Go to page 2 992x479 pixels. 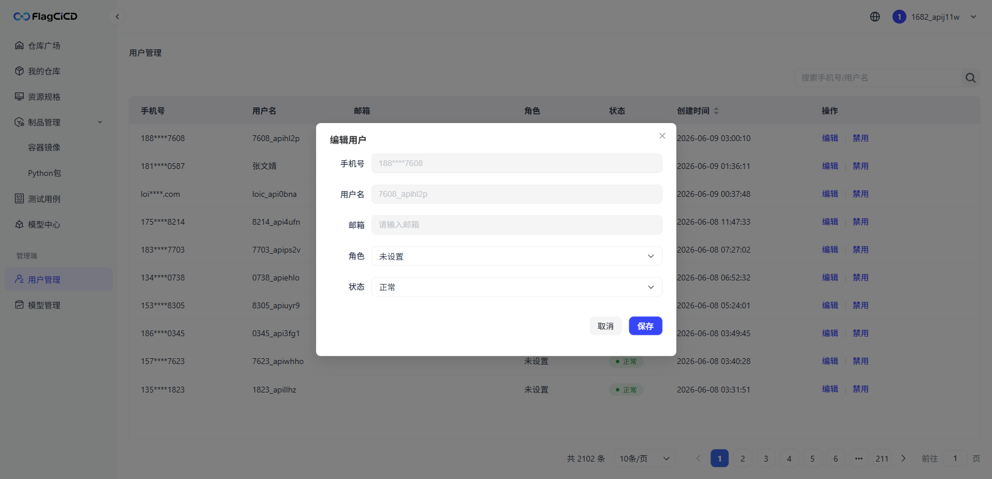tap(743, 459)
